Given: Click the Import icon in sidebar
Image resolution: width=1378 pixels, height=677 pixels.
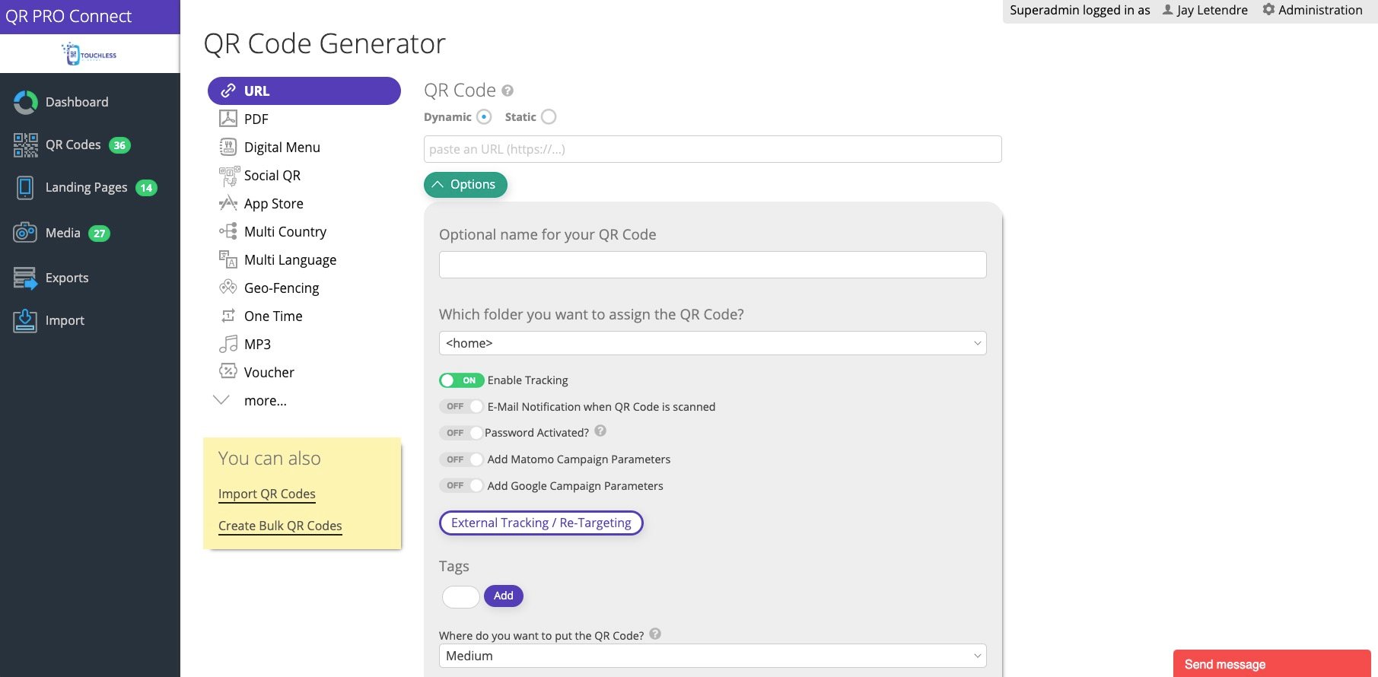Looking at the screenshot, I should [25, 321].
